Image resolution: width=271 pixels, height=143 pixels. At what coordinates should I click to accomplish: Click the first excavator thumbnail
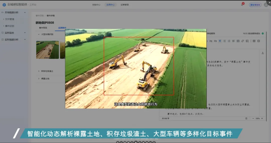tap(47, 50)
